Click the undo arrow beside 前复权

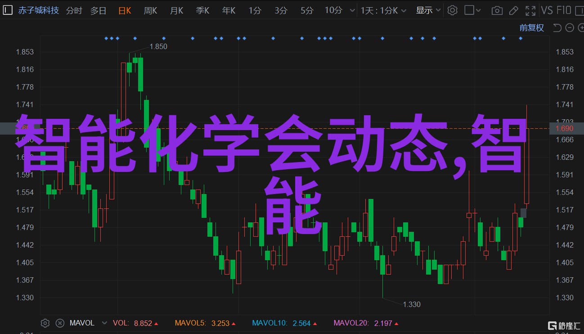[557, 28]
